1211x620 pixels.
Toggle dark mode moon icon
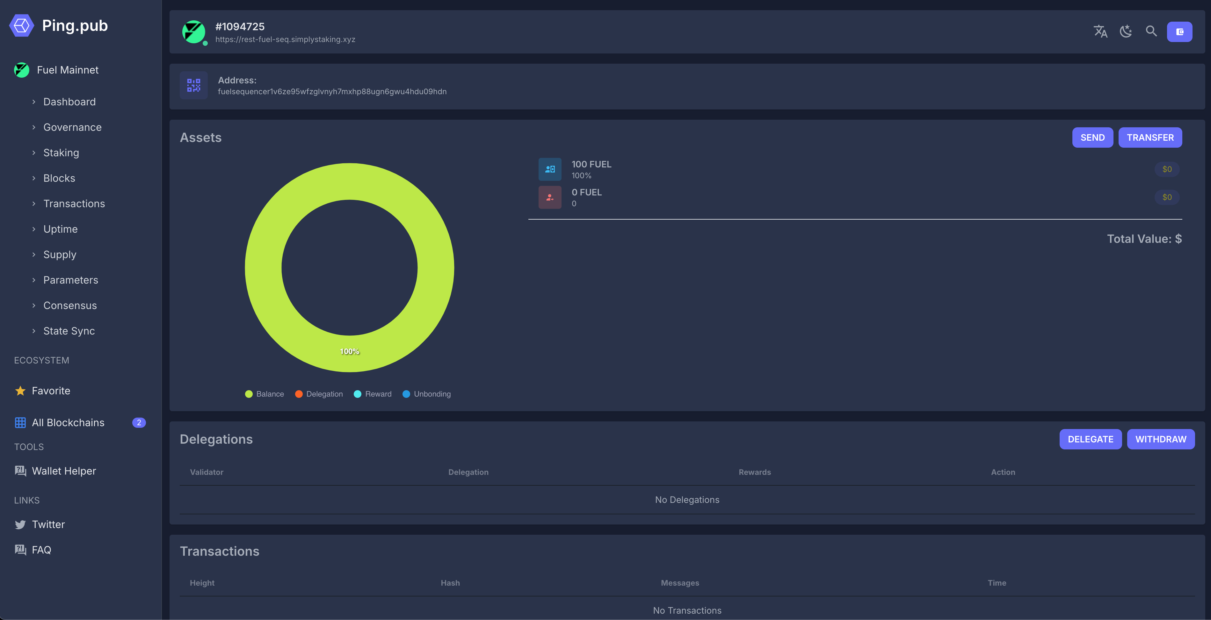pos(1126,32)
